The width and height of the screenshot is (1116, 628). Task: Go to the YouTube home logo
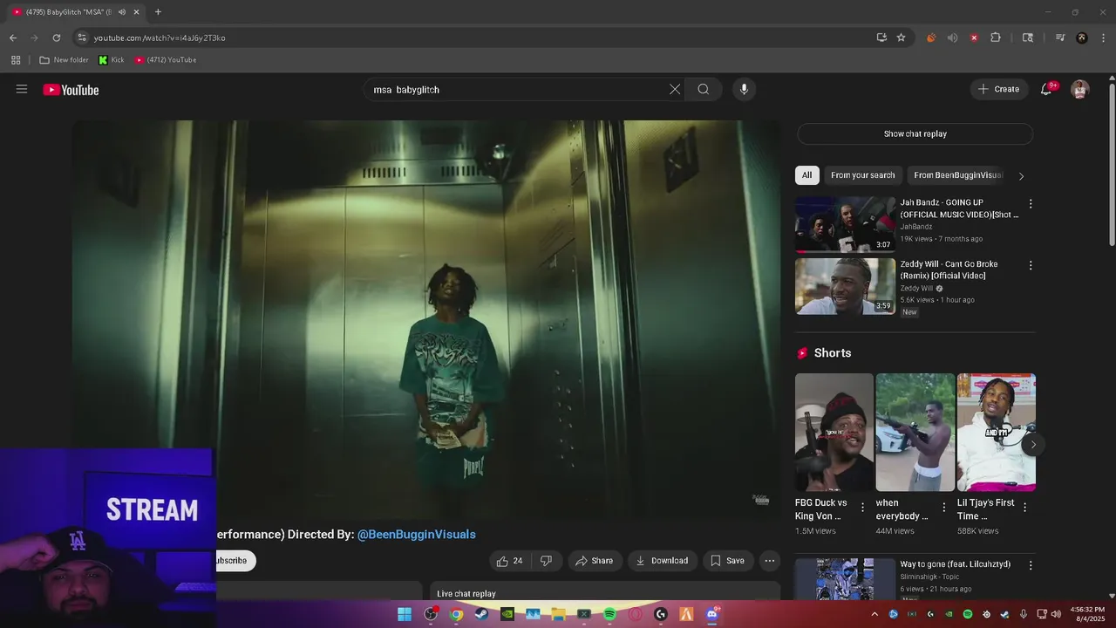click(x=71, y=90)
